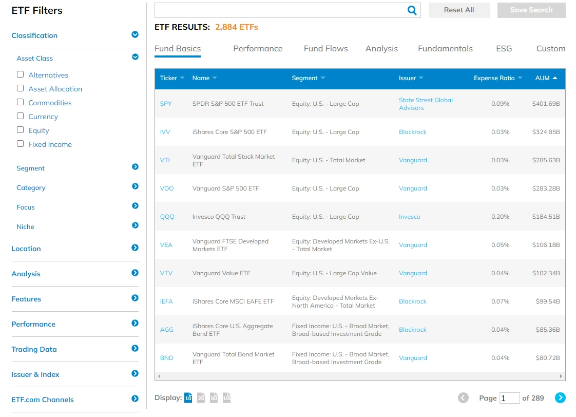Expand the Performance filter section
Viewport: 576px width, 417px height.
(x=135, y=324)
